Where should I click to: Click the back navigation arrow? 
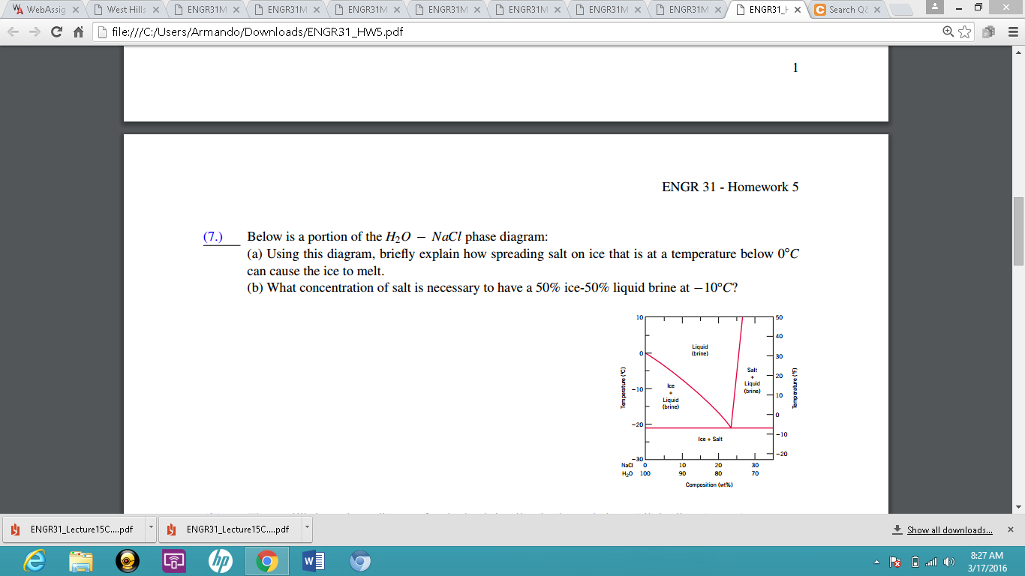(x=13, y=31)
